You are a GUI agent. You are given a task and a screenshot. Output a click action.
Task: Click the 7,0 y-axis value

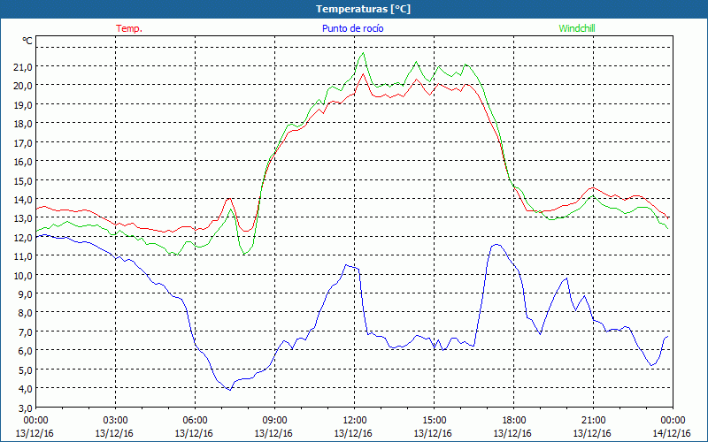25,332
